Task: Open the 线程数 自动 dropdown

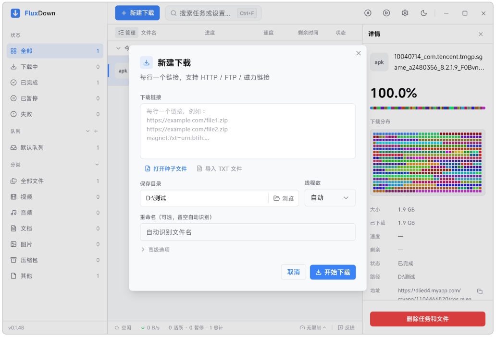Action: point(330,198)
